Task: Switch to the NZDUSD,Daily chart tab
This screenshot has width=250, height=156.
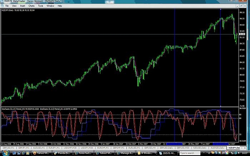Action: click(200, 148)
